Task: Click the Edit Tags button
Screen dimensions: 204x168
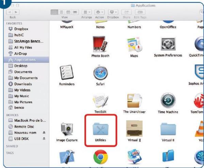Action: 140,12
